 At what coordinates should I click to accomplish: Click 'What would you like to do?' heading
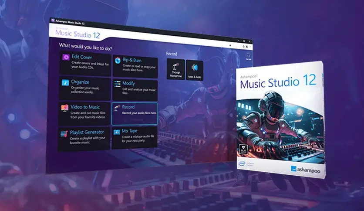pos(85,47)
